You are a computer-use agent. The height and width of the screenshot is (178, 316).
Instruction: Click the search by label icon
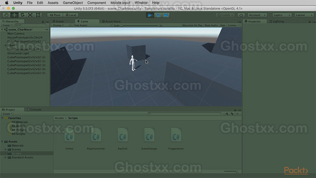(x=232, y=114)
